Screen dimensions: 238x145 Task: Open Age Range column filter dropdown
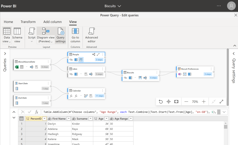[131, 119]
